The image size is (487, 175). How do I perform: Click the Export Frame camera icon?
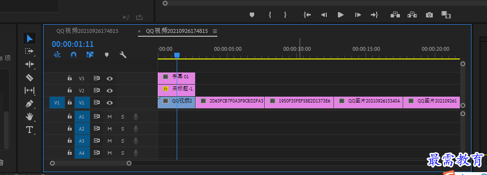pyautogui.click(x=429, y=15)
